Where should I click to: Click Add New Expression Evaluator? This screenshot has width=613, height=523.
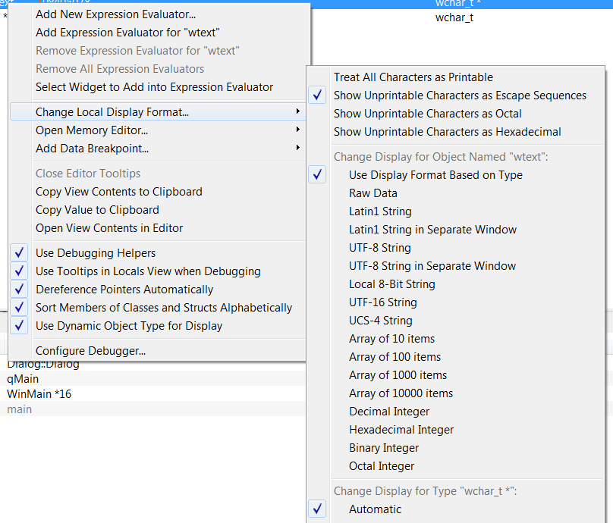click(x=115, y=14)
